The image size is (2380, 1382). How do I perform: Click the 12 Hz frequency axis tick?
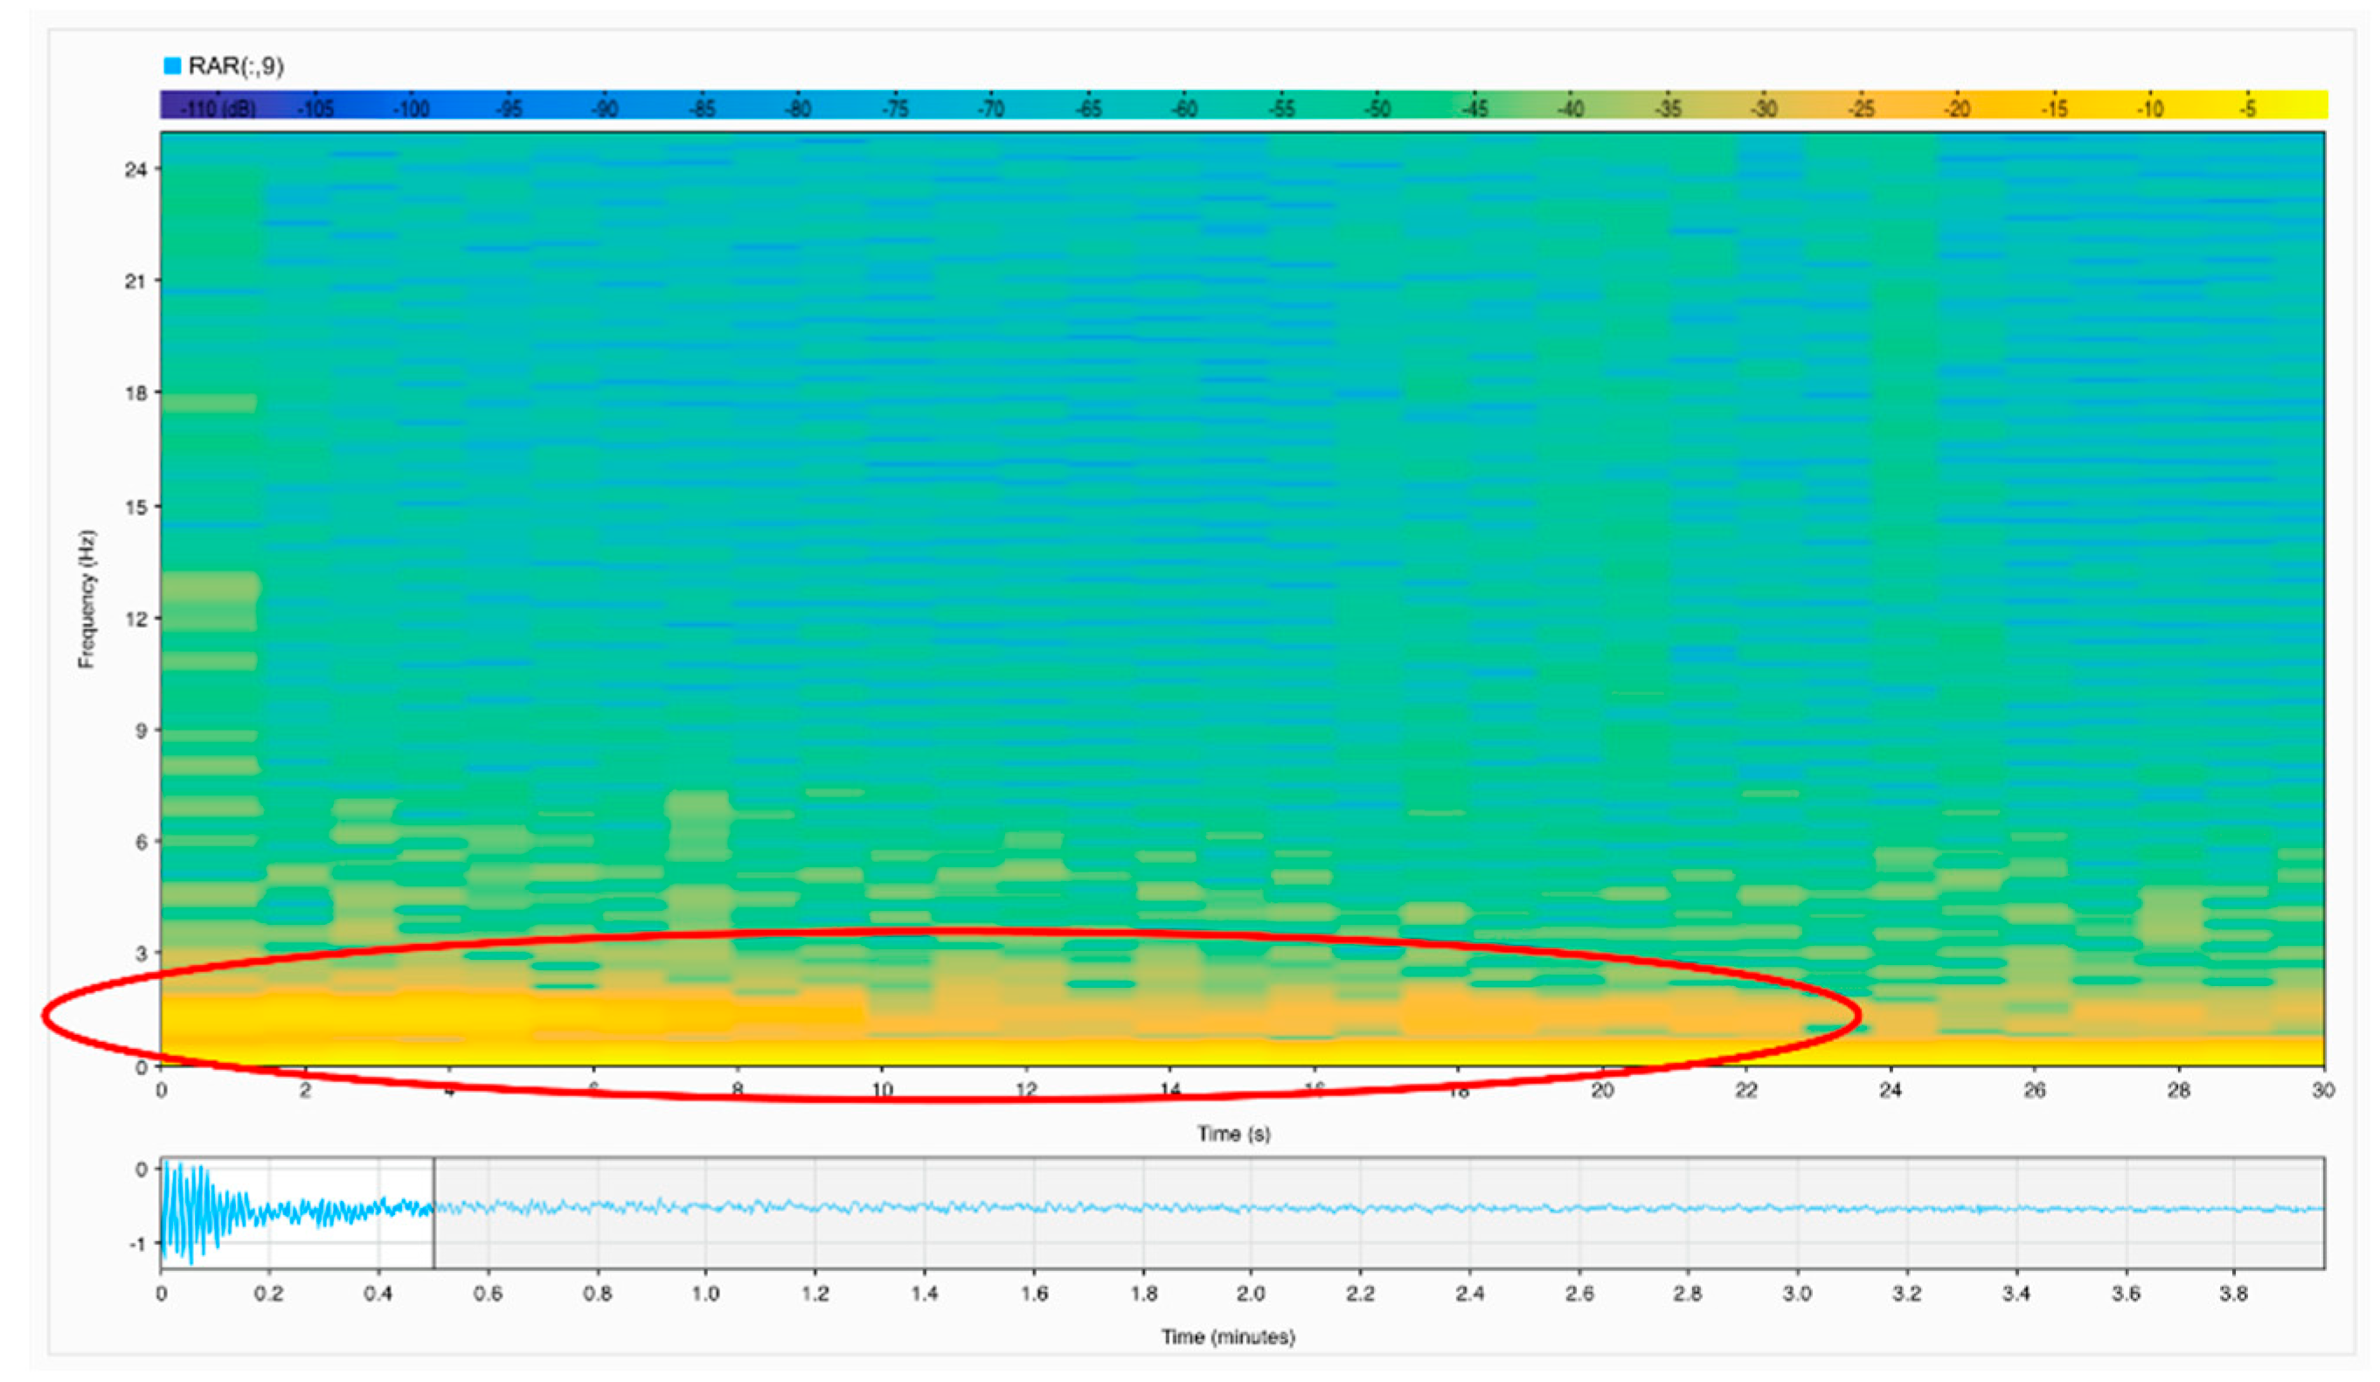pyautogui.click(x=137, y=619)
